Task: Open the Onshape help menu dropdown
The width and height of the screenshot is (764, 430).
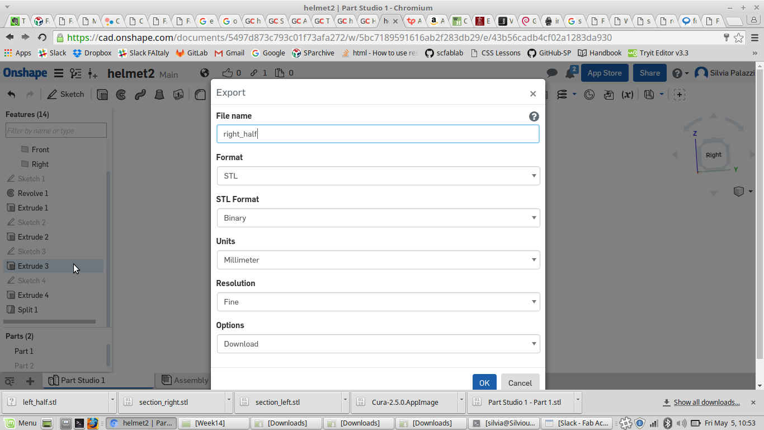Action: pos(680,73)
